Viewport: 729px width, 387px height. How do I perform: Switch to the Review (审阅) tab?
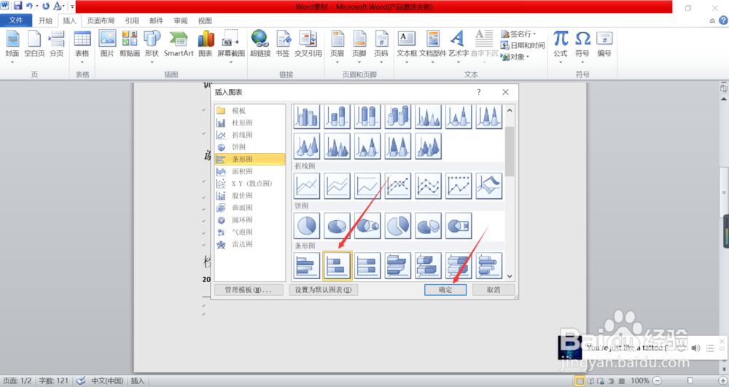180,20
